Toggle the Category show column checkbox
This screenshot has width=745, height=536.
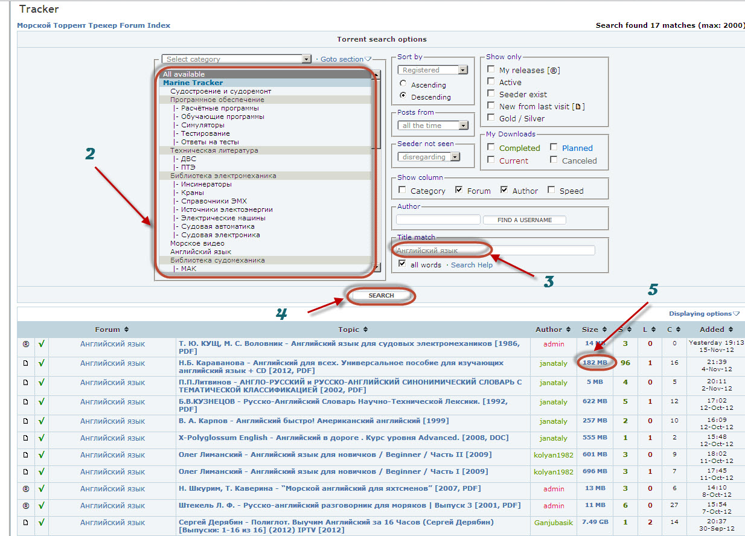(x=402, y=190)
